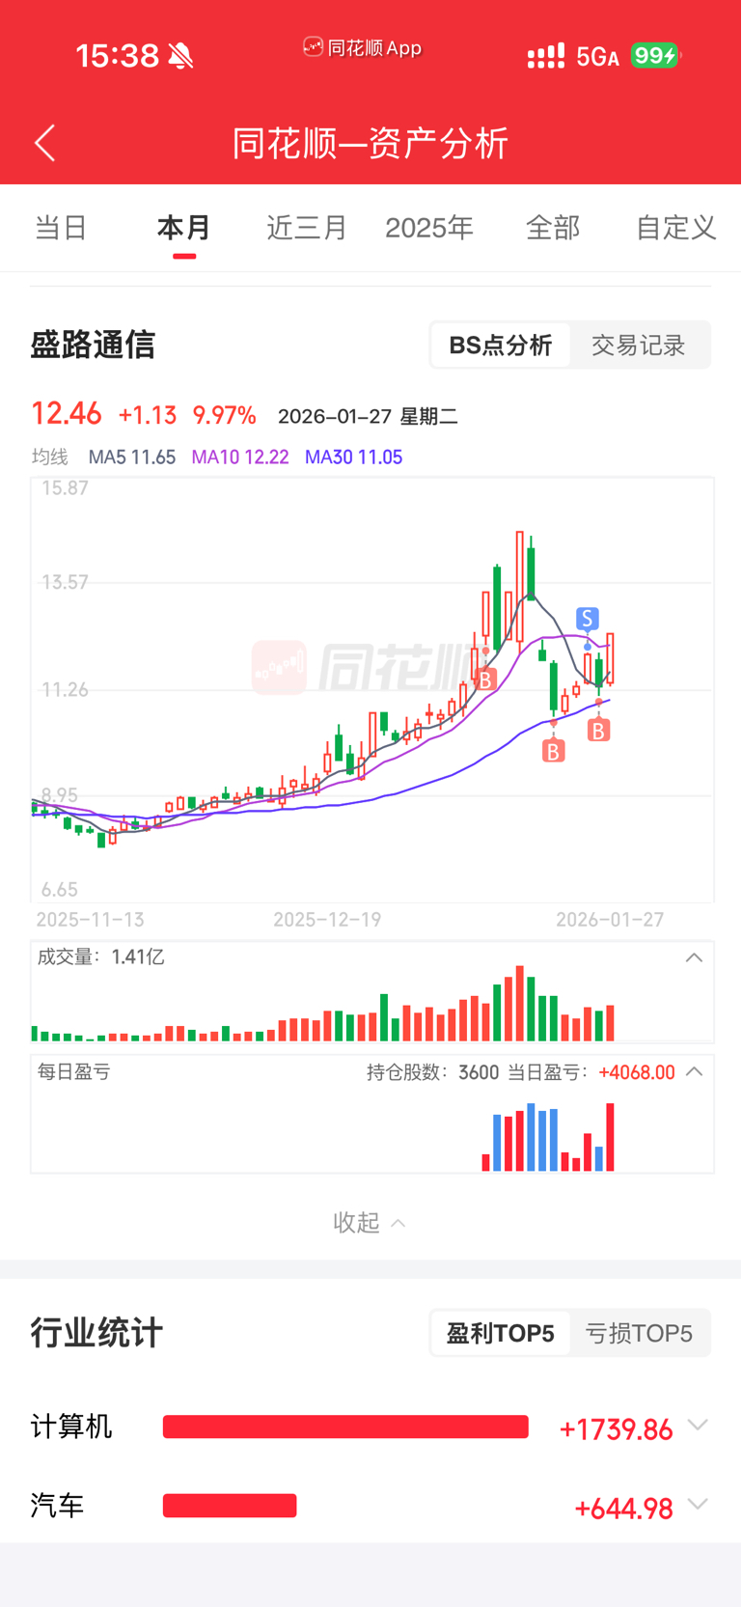This screenshot has width=742, height=1607.
Task: Select the 本月 tab
Action: point(184,228)
